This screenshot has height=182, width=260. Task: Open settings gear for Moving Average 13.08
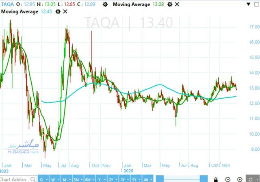click(170, 4)
